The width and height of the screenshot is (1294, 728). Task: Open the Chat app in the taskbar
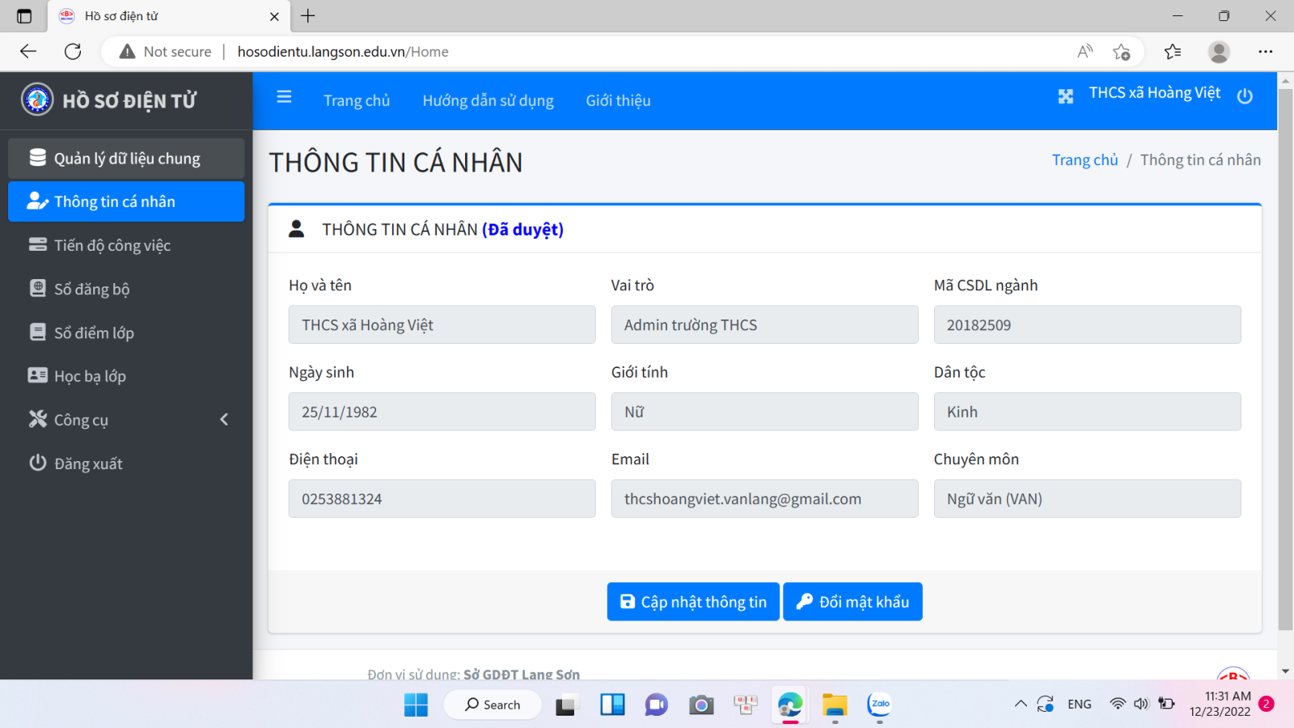pyautogui.click(x=656, y=705)
